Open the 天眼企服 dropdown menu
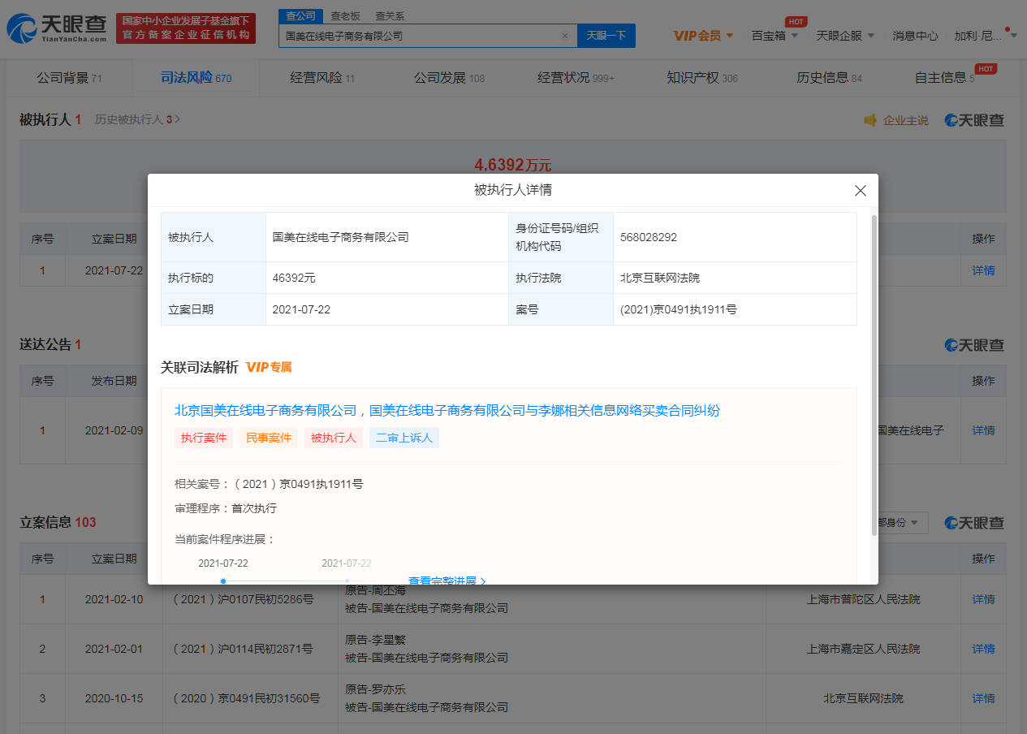The width and height of the screenshot is (1027, 734). tap(845, 36)
